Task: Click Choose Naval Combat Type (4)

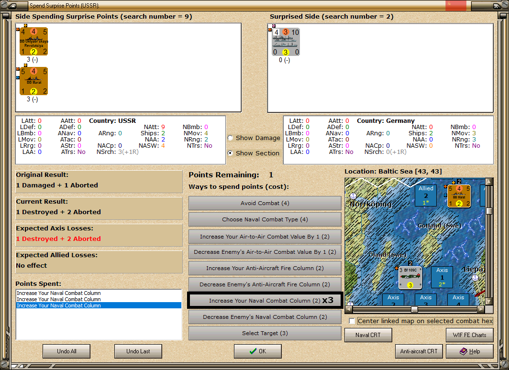Action: click(x=265, y=219)
